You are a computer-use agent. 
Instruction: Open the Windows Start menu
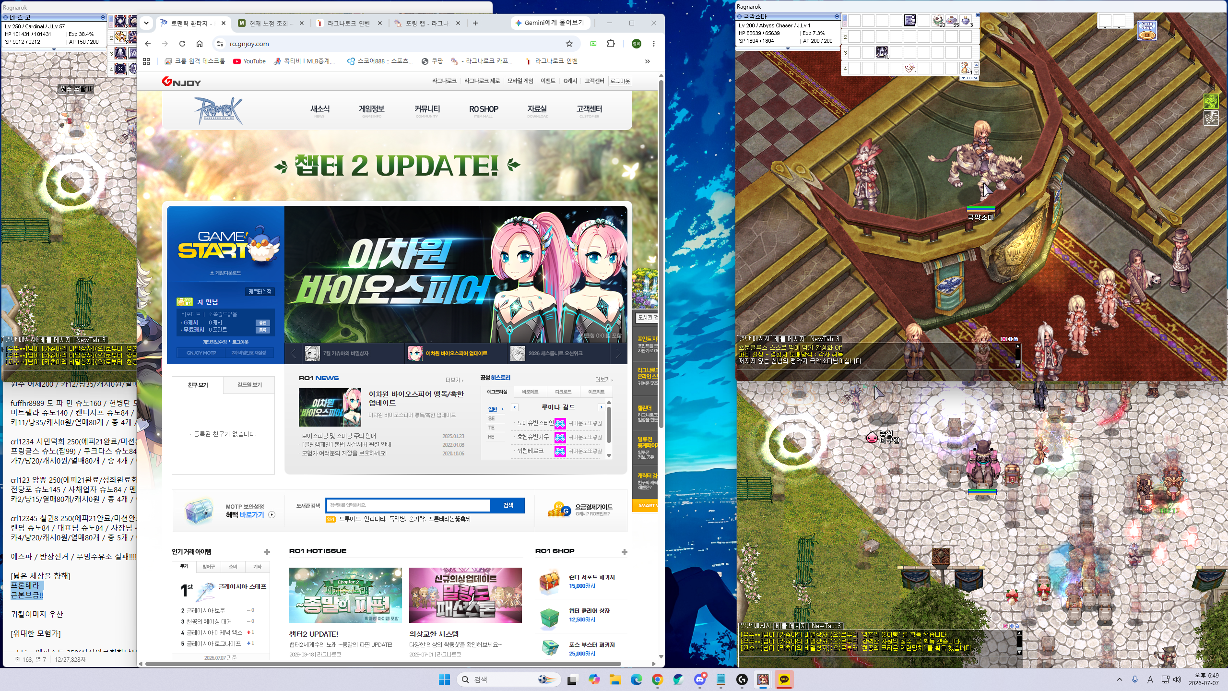[x=445, y=679]
